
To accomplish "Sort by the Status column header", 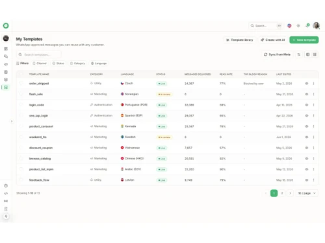I will coord(161,75).
